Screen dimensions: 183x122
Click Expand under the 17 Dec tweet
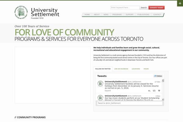point(108,91)
